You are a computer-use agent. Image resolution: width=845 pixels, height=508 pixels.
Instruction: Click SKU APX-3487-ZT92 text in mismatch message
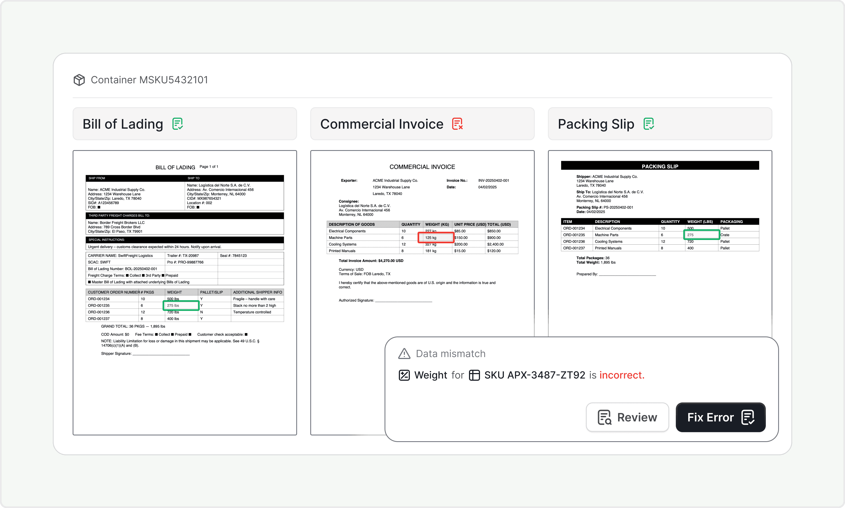click(534, 375)
